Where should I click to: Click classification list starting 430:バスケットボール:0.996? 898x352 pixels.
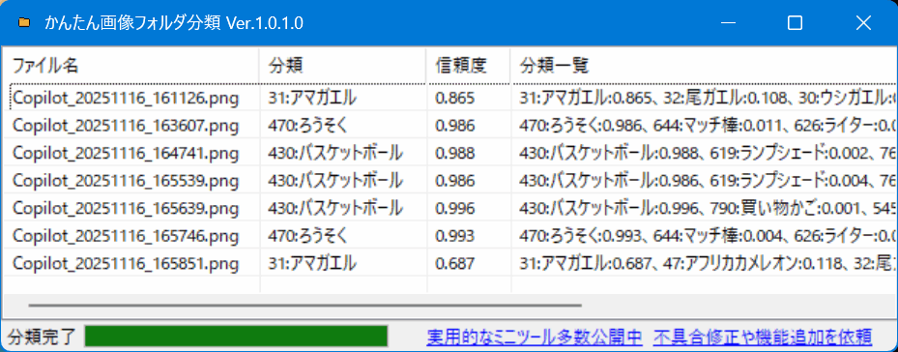click(708, 208)
